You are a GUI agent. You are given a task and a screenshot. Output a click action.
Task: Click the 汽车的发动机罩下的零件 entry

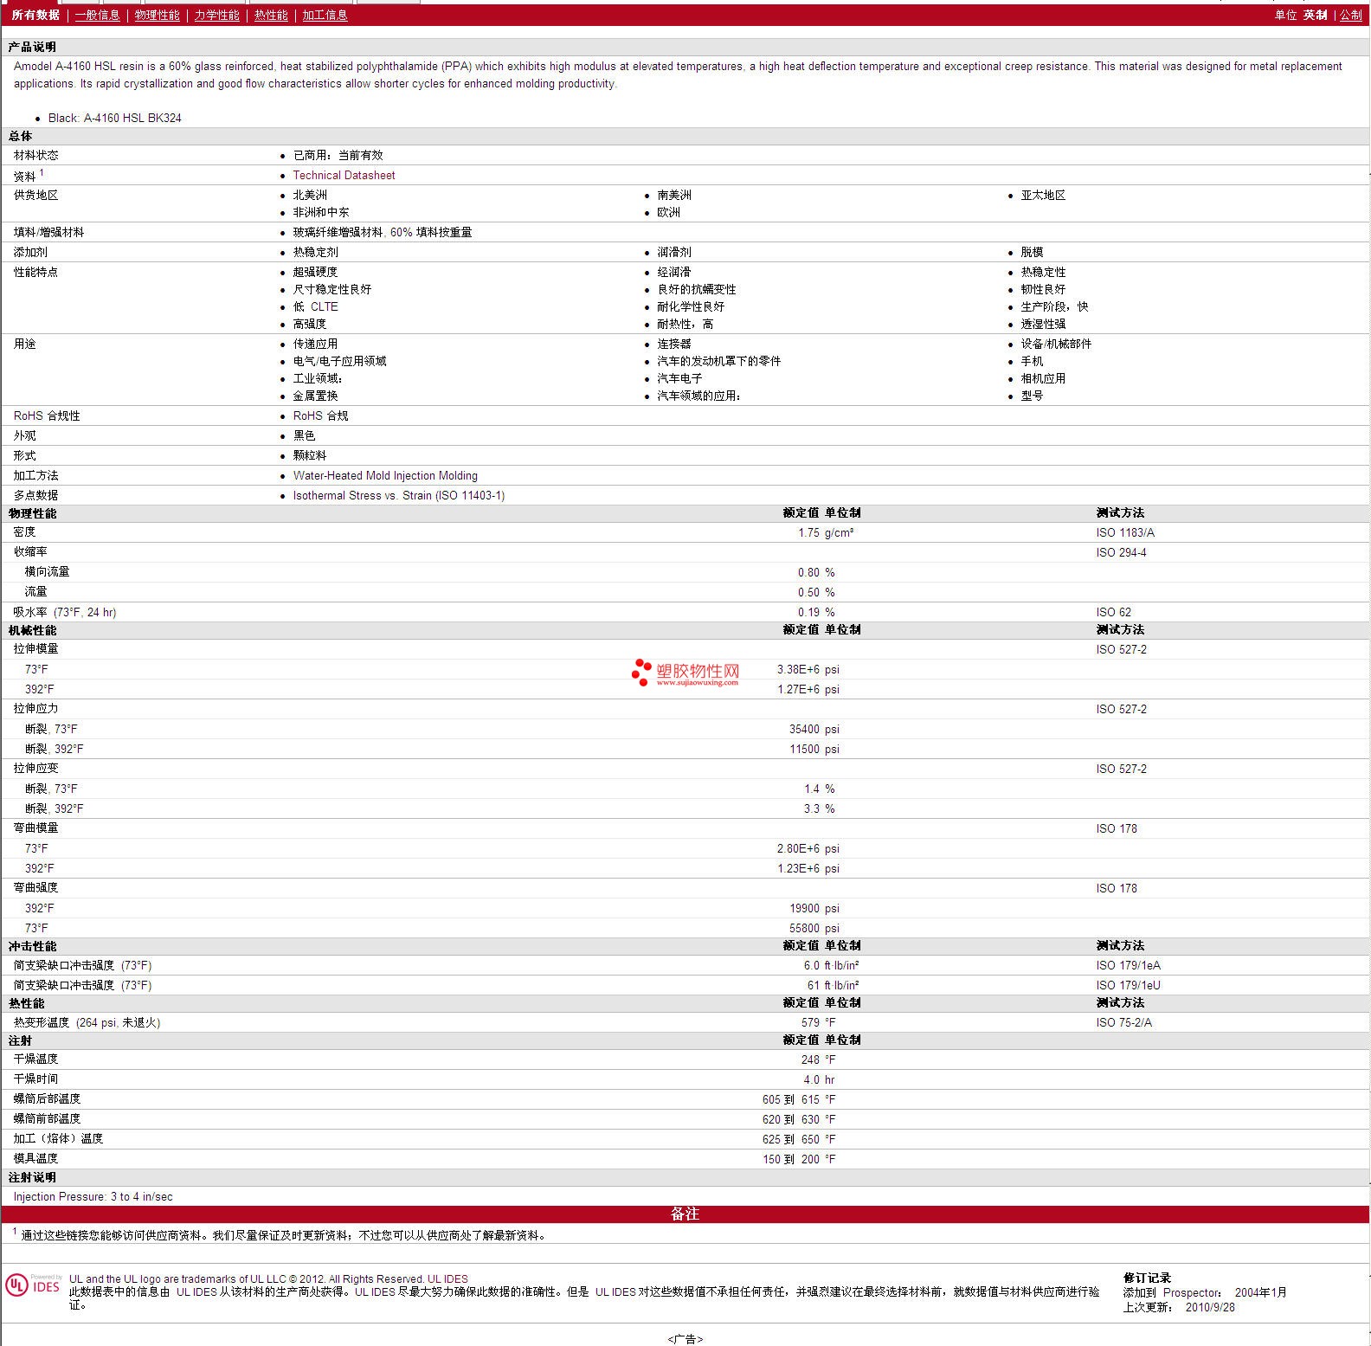coord(718,361)
